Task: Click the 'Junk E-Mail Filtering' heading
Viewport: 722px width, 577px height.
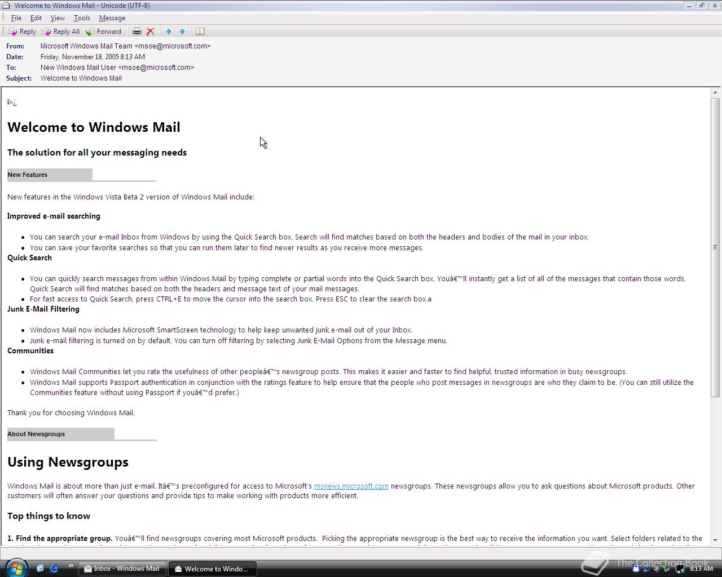Action: (43, 309)
